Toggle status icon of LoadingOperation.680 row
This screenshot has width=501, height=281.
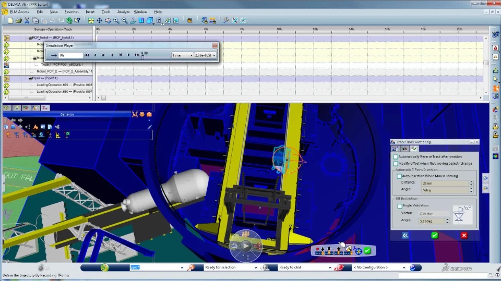[x=6, y=92]
